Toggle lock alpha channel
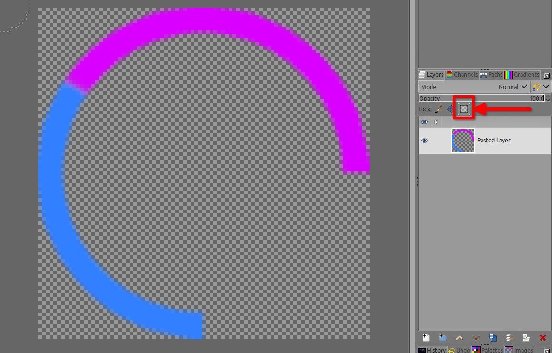 point(463,109)
